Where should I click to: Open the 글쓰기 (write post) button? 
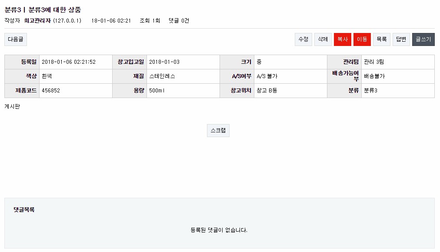coord(423,39)
